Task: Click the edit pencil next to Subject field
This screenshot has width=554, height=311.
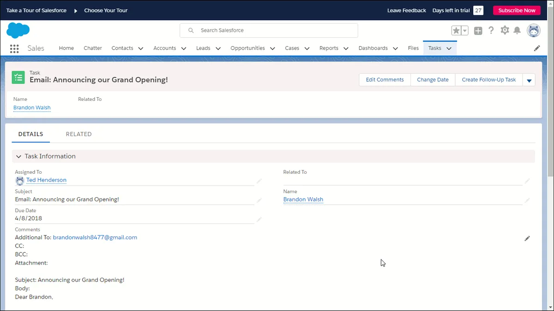Action: point(259,200)
